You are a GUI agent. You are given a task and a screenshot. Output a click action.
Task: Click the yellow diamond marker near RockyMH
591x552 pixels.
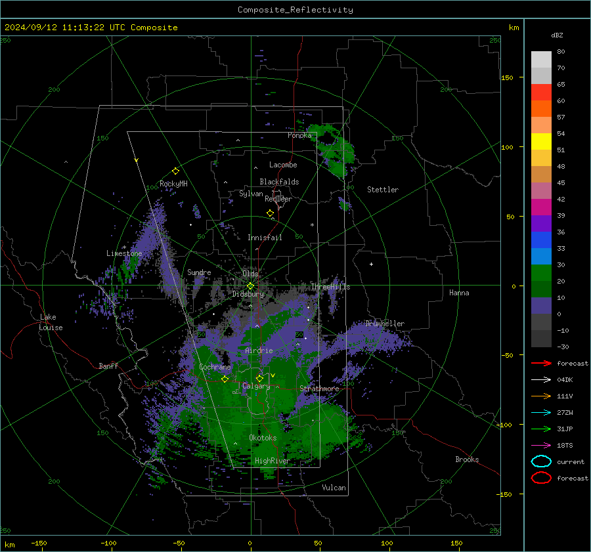175,171
